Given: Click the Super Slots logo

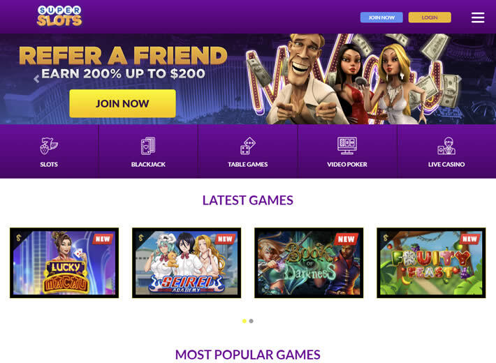Looking at the screenshot, I should (x=59, y=15).
